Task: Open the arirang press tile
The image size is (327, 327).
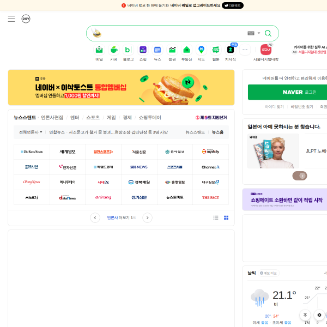Action: pos(103,197)
